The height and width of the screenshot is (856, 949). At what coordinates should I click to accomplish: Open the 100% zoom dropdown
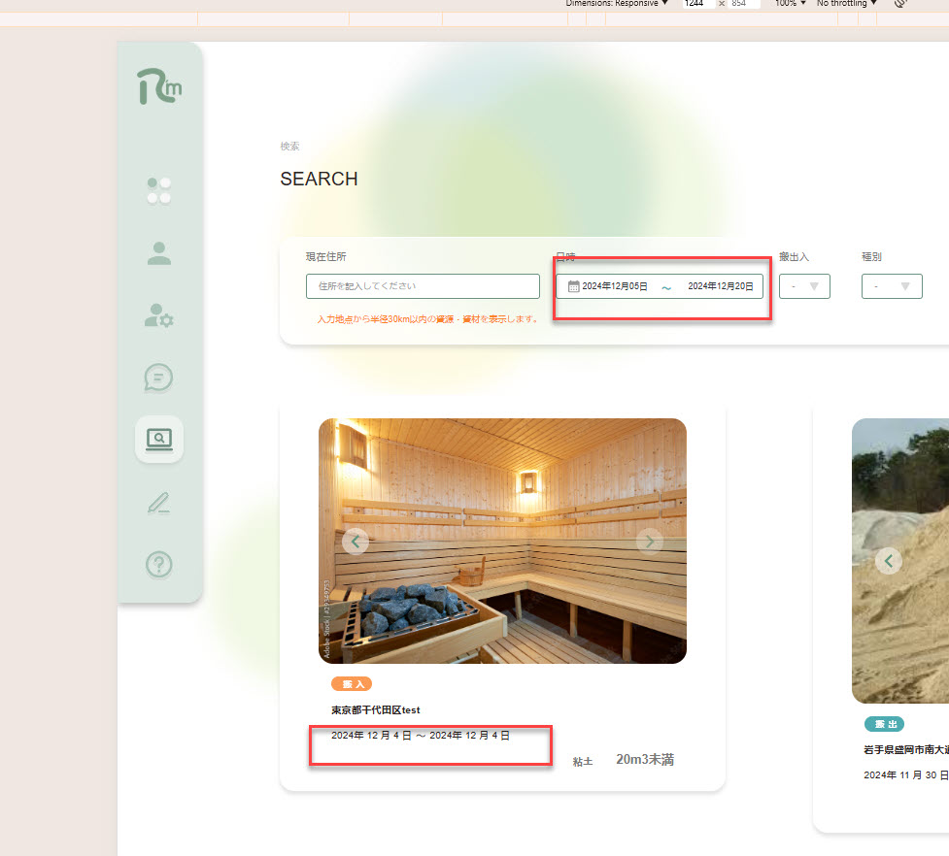pyautogui.click(x=791, y=4)
